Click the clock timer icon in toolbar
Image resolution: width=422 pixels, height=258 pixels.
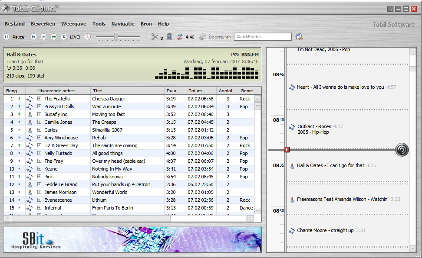click(x=87, y=37)
